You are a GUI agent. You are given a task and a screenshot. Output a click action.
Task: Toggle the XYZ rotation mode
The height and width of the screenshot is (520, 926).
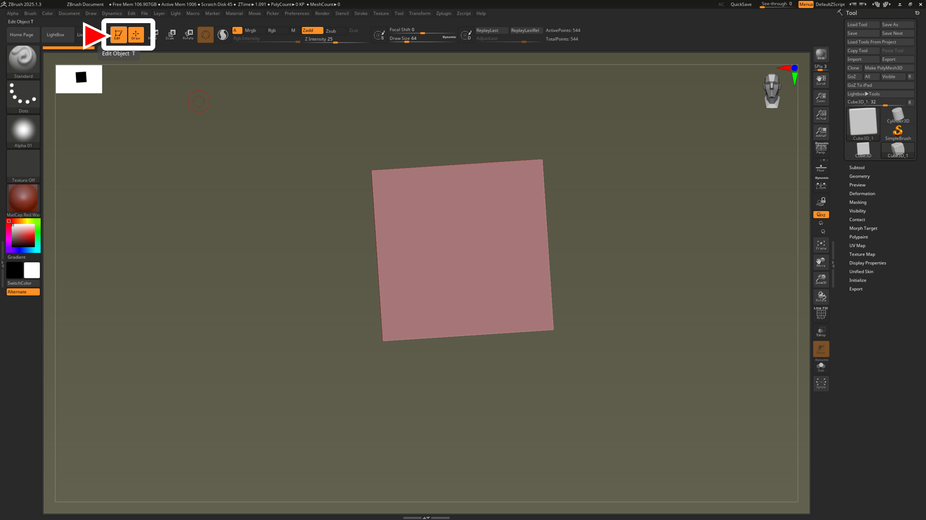821,215
